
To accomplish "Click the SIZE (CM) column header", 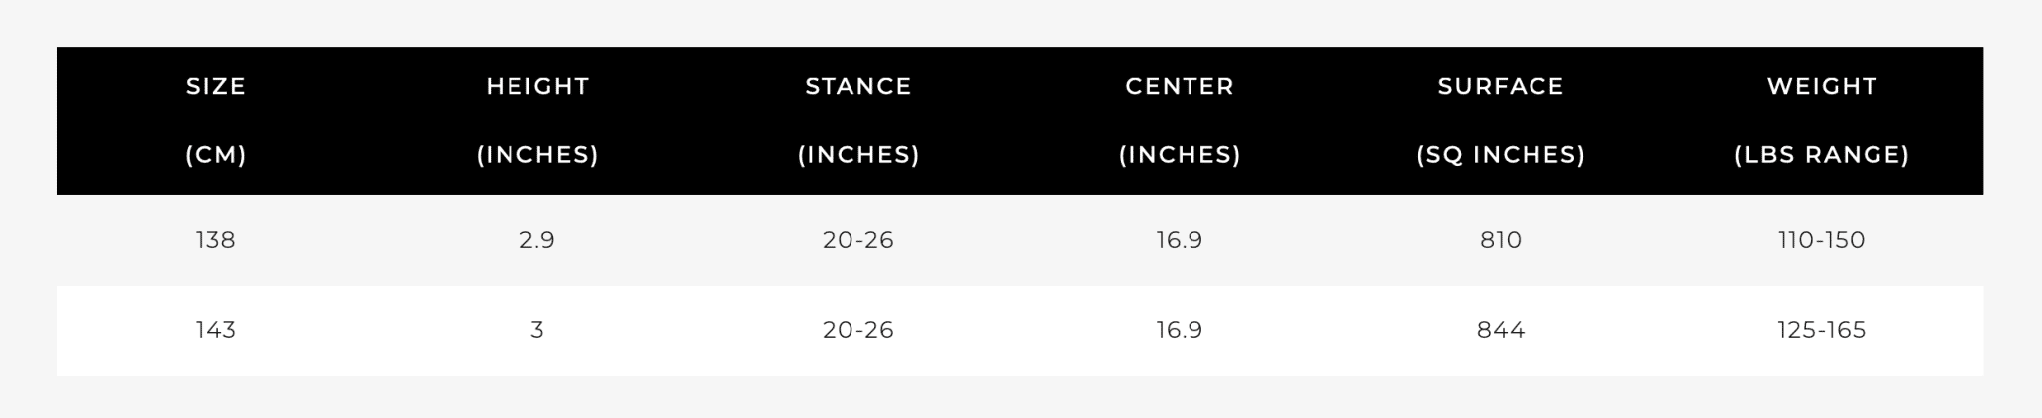I will tap(216, 120).
